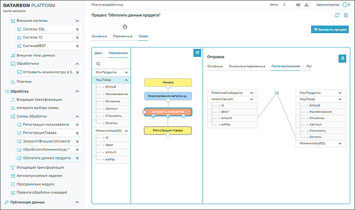
Task: Close the Система SQL item
Action: coord(77,29)
